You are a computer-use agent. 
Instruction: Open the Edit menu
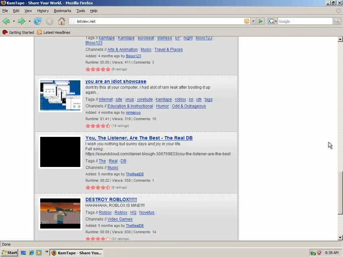pos(16,11)
